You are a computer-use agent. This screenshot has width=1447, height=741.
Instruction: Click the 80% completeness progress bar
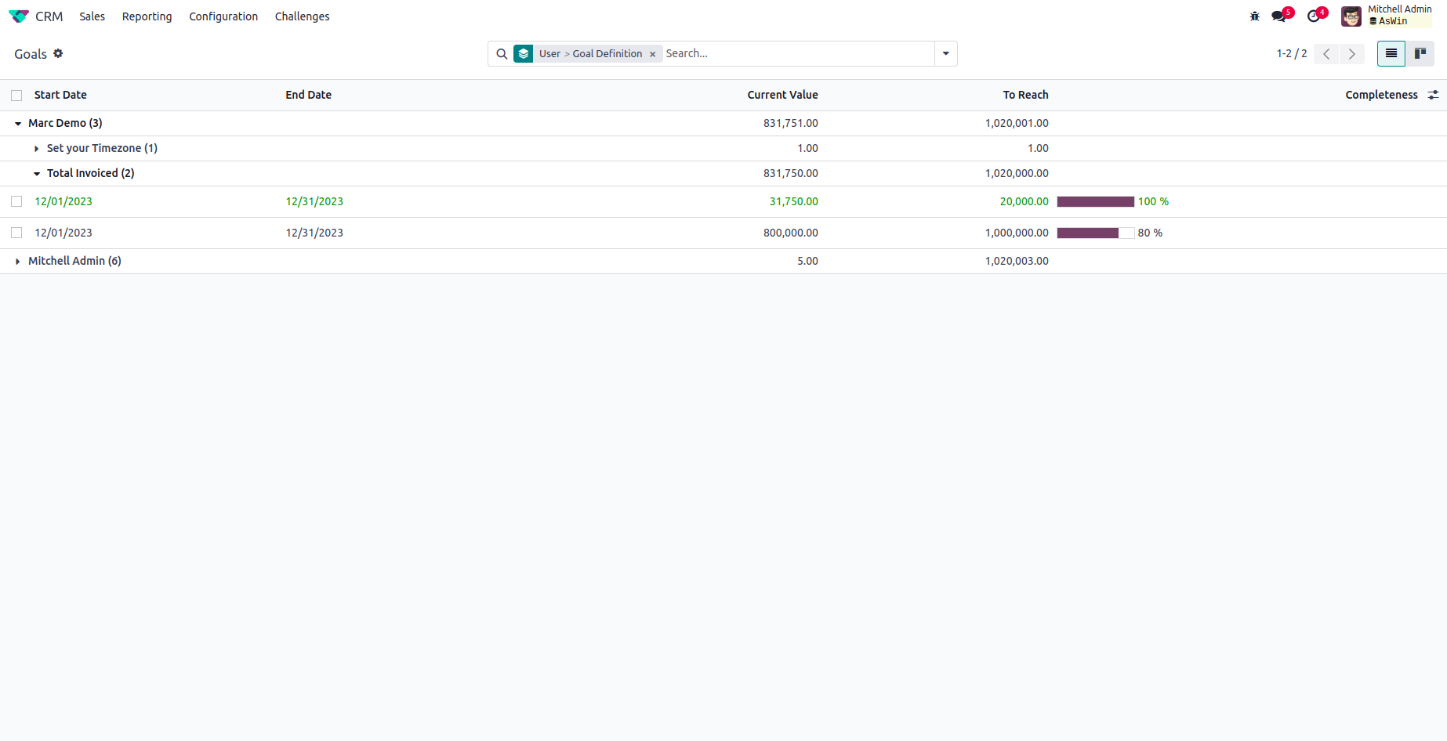point(1095,233)
